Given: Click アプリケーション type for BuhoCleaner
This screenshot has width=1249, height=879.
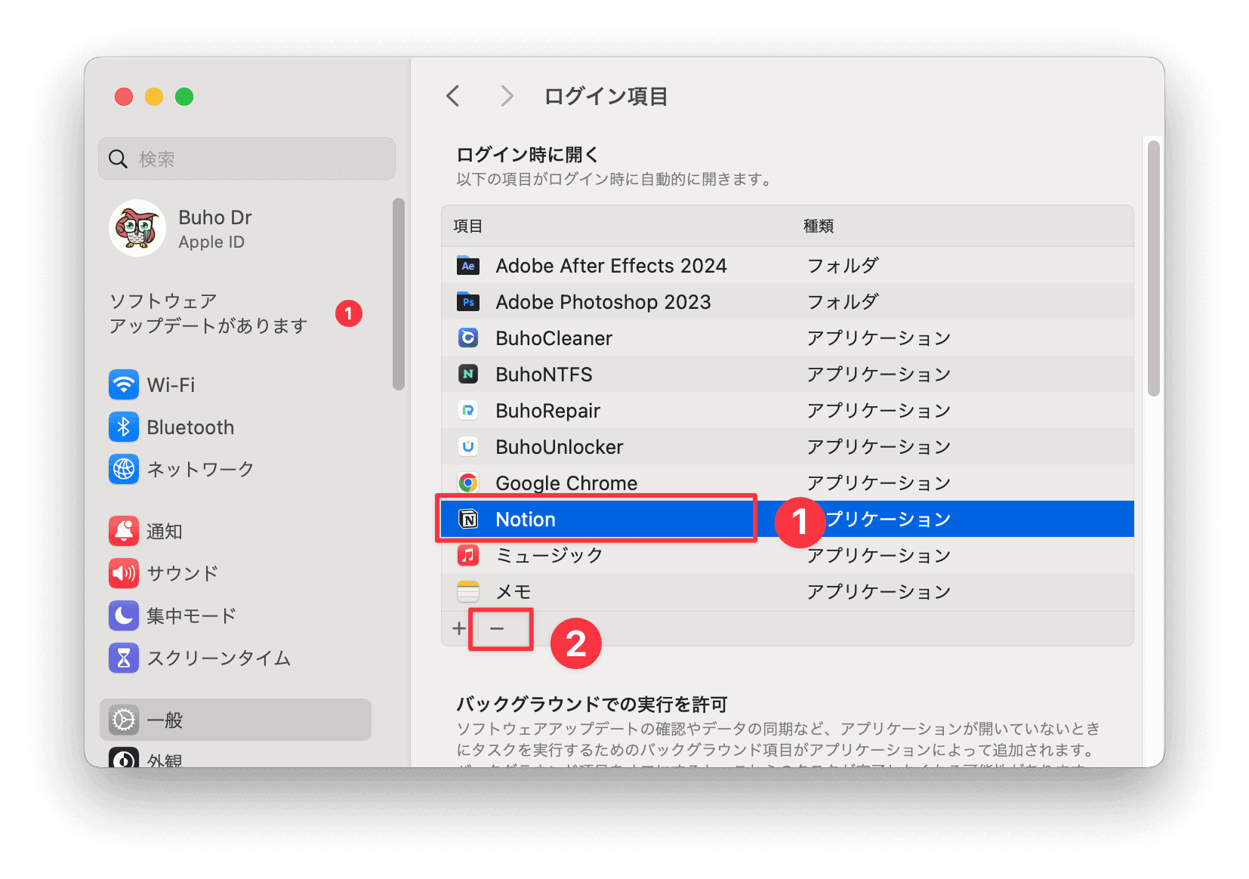Looking at the screenshot, I should [879, 338].
